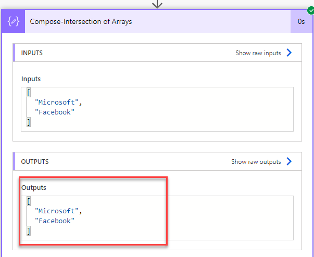Click the chevron next to Show raw inputs
This screenshot has height=257, width=314.
tap(289, 53)
